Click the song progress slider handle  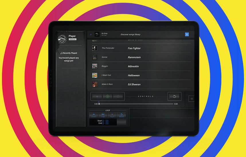tap(99, 104)
